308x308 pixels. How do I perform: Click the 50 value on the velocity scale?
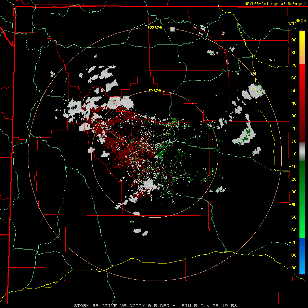tap(294, 91)
